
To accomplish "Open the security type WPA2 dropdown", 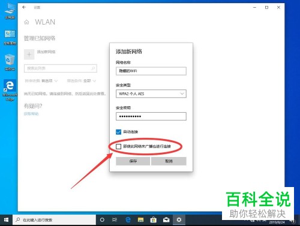I will [151, 94].
